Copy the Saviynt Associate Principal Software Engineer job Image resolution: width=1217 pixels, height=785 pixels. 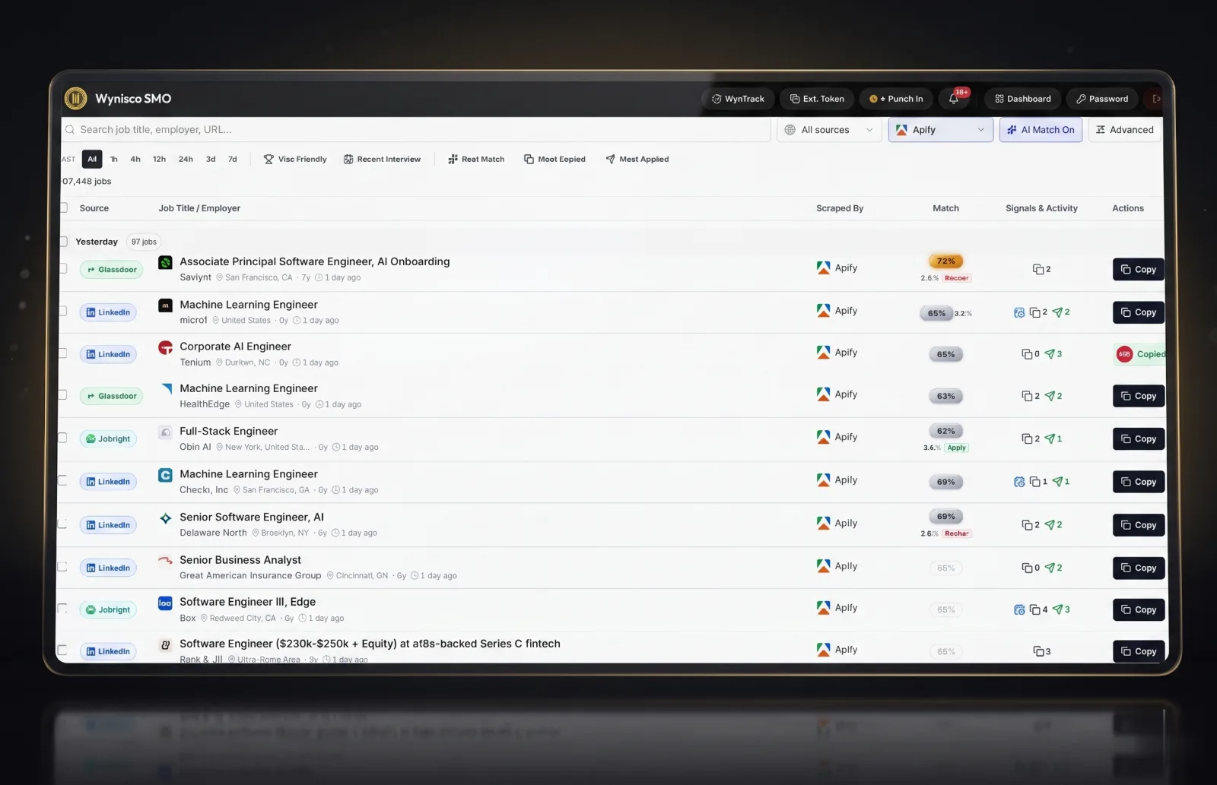tap(1139, 270)
